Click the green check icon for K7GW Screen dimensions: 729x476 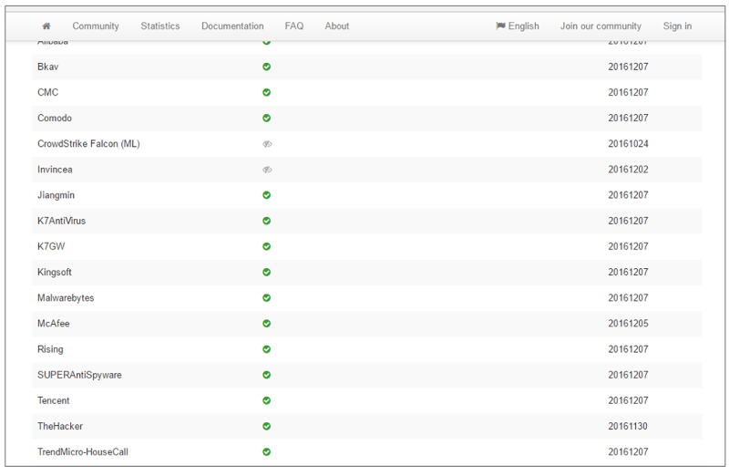coord(266,246)
